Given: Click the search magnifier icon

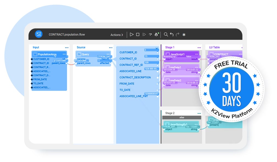Looking at the screenshot, I should click(166, 35).
